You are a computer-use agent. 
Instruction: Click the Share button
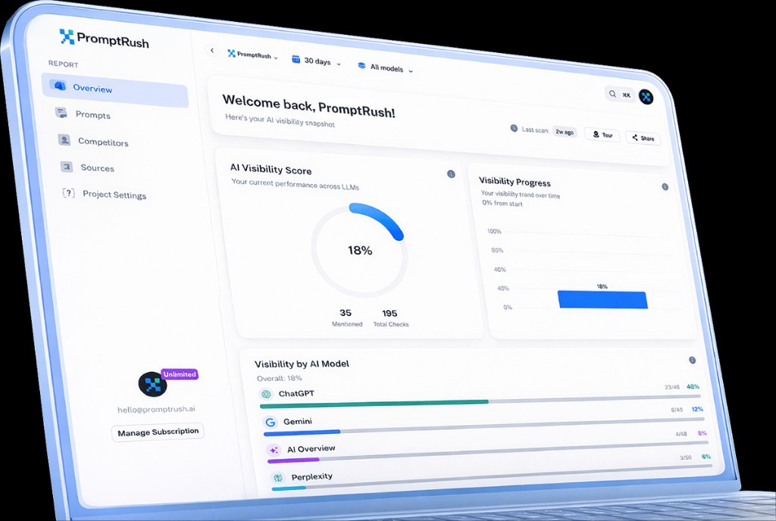(643, 138)
